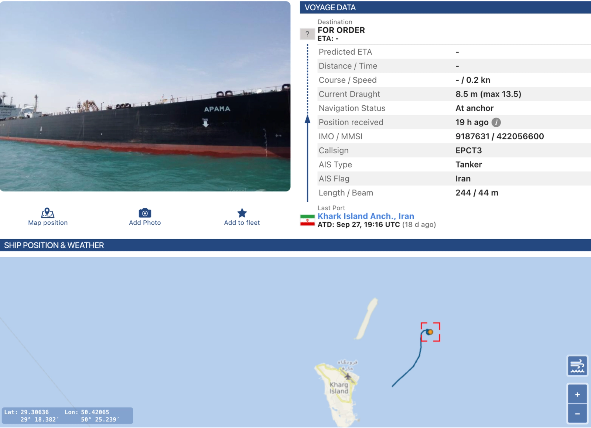
Task: Click the Iran flag icon
Action: pyautogui.click(x=307, y=220)
